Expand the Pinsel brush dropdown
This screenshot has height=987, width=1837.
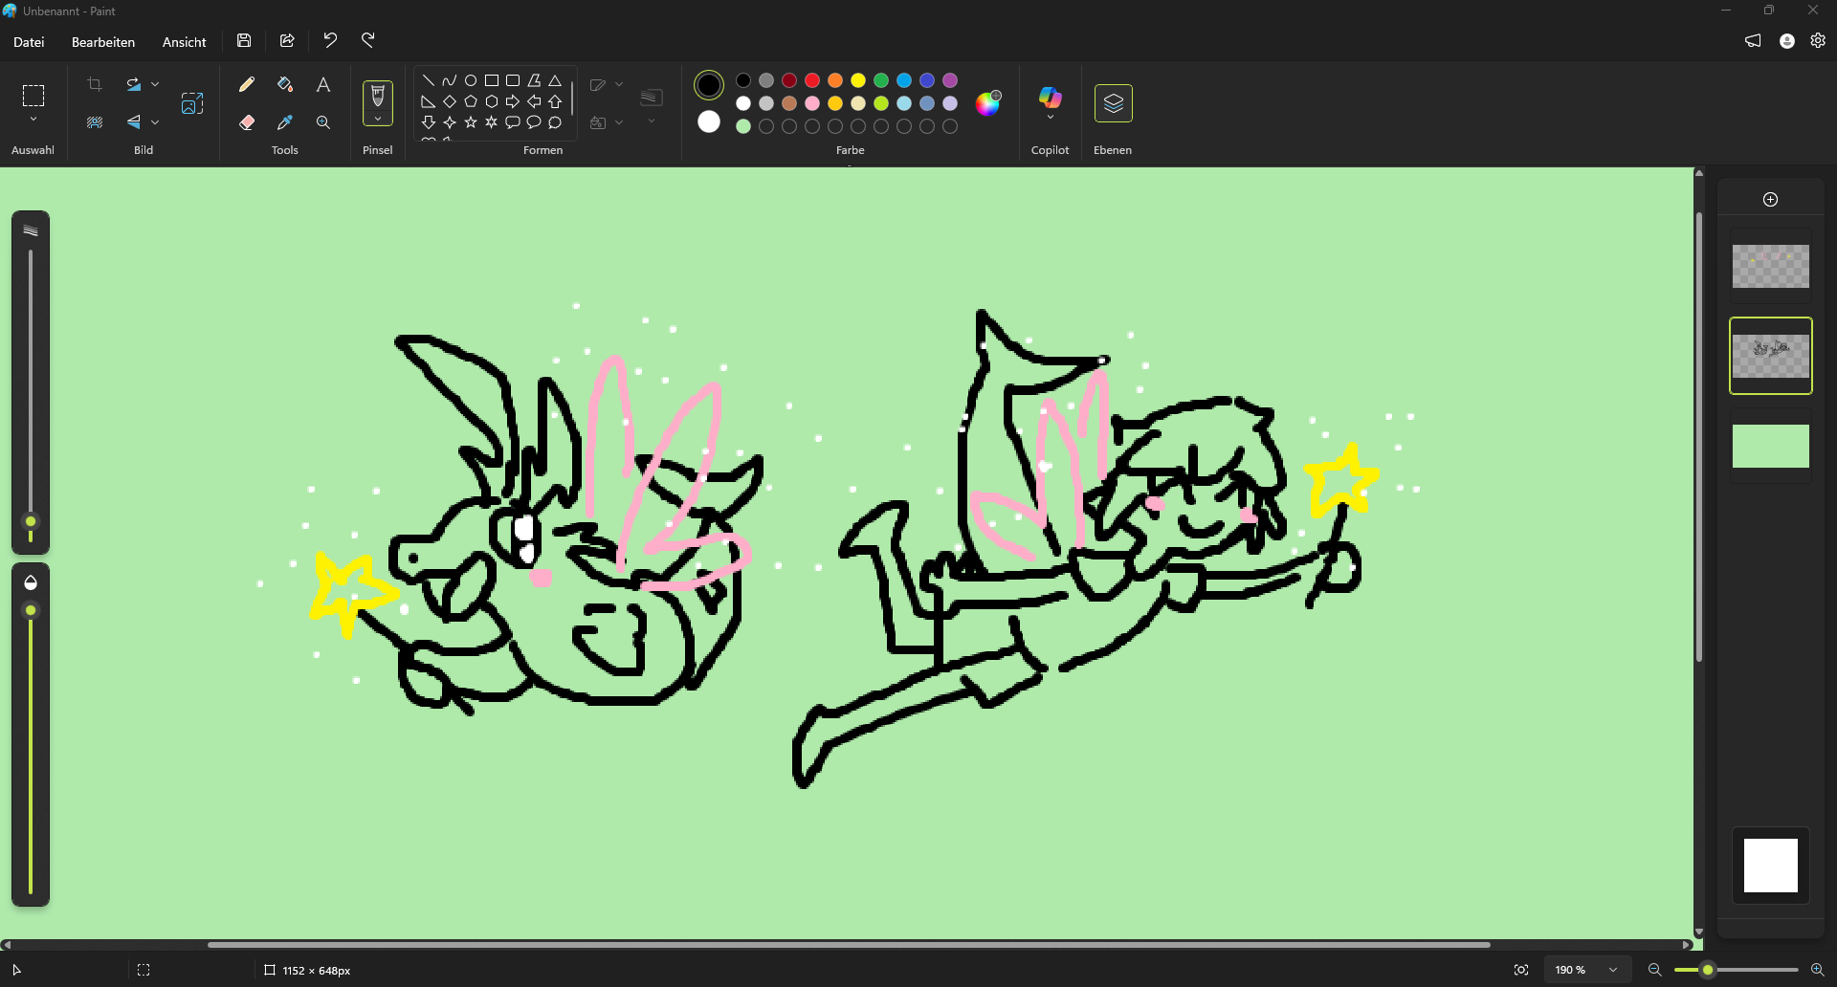coord(378,121)
